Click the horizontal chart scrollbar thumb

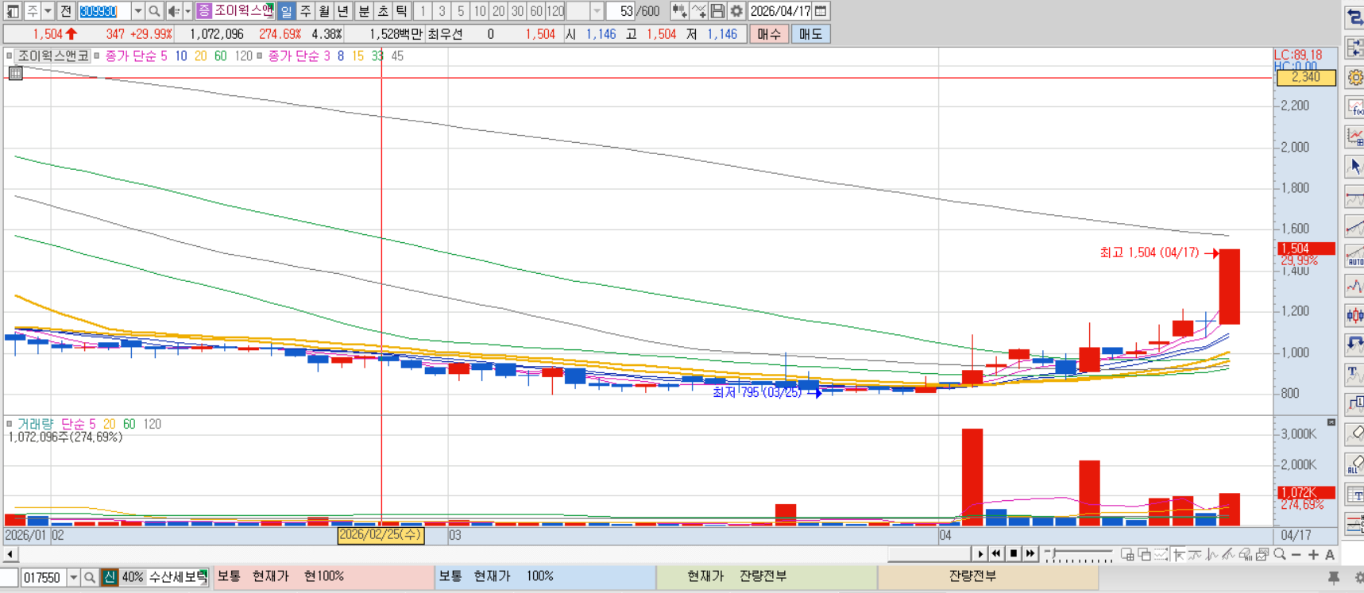coord(929,554)
